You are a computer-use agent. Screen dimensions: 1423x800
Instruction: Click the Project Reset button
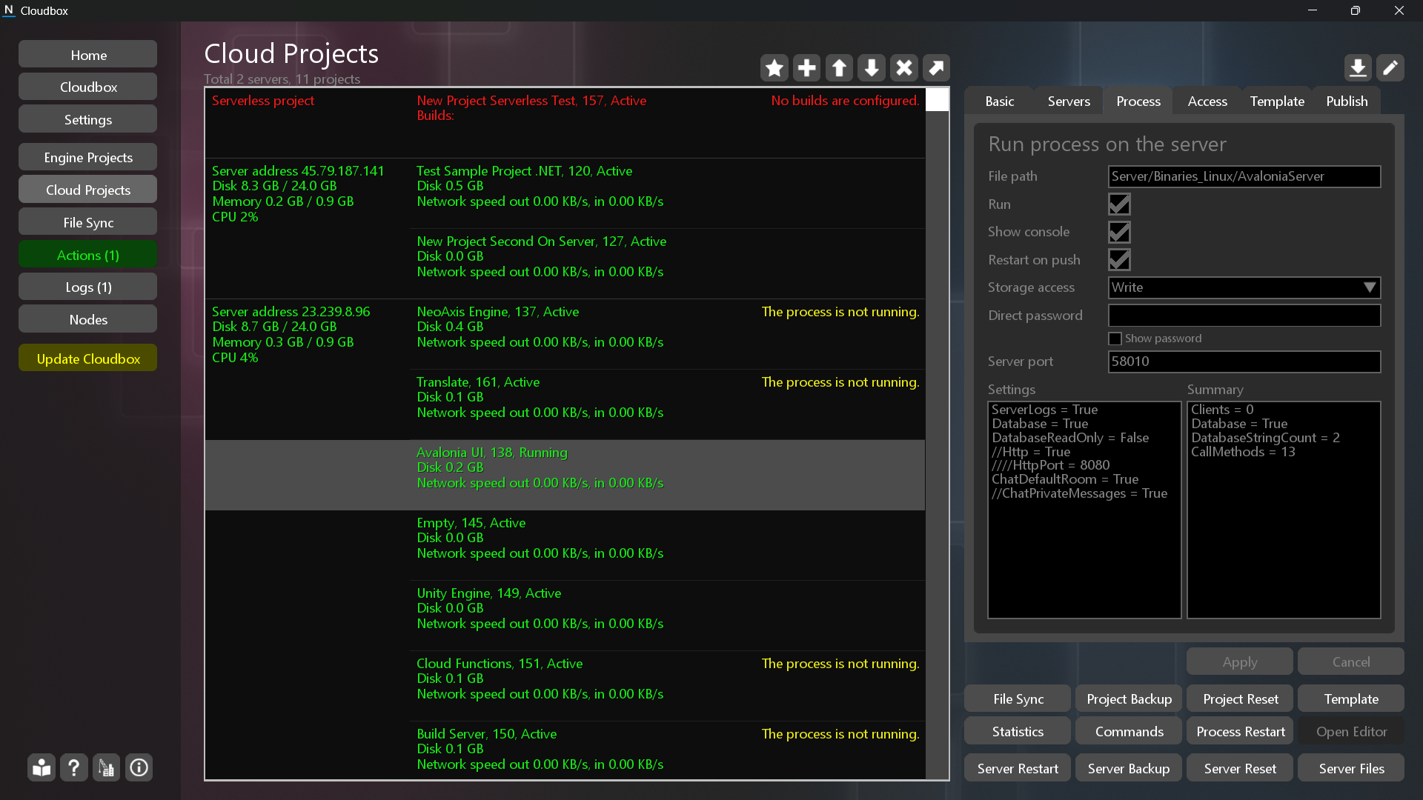point(1240,699)
